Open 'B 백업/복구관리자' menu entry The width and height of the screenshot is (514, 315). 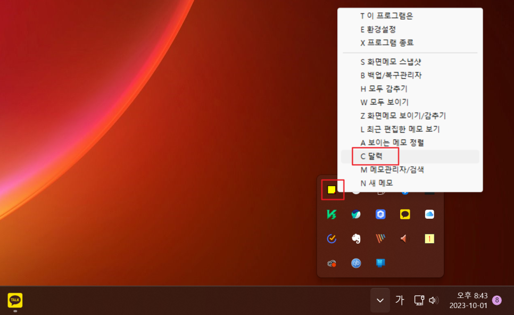410,75
